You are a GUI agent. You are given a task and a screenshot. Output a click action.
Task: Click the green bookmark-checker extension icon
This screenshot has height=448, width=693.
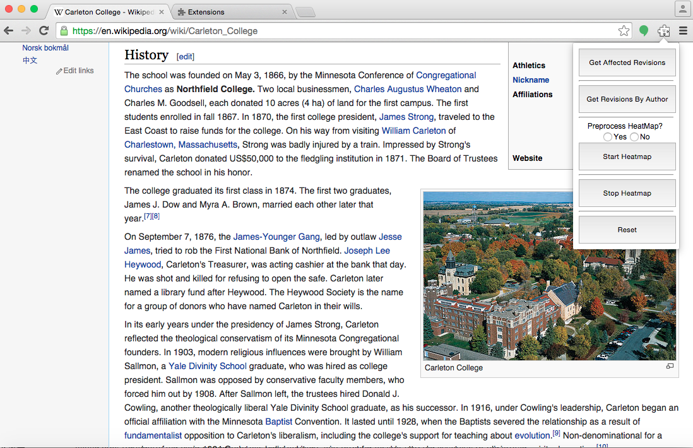click(x=643, y=30)
